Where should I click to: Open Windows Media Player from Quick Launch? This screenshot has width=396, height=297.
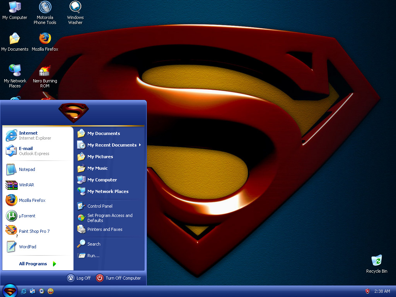tap(42, 291)
